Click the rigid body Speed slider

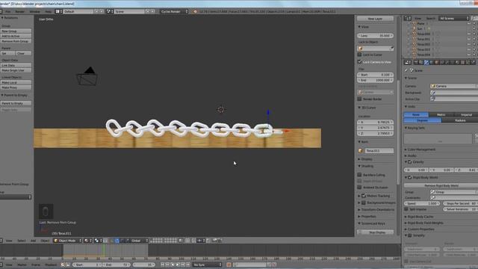[422, 203]
